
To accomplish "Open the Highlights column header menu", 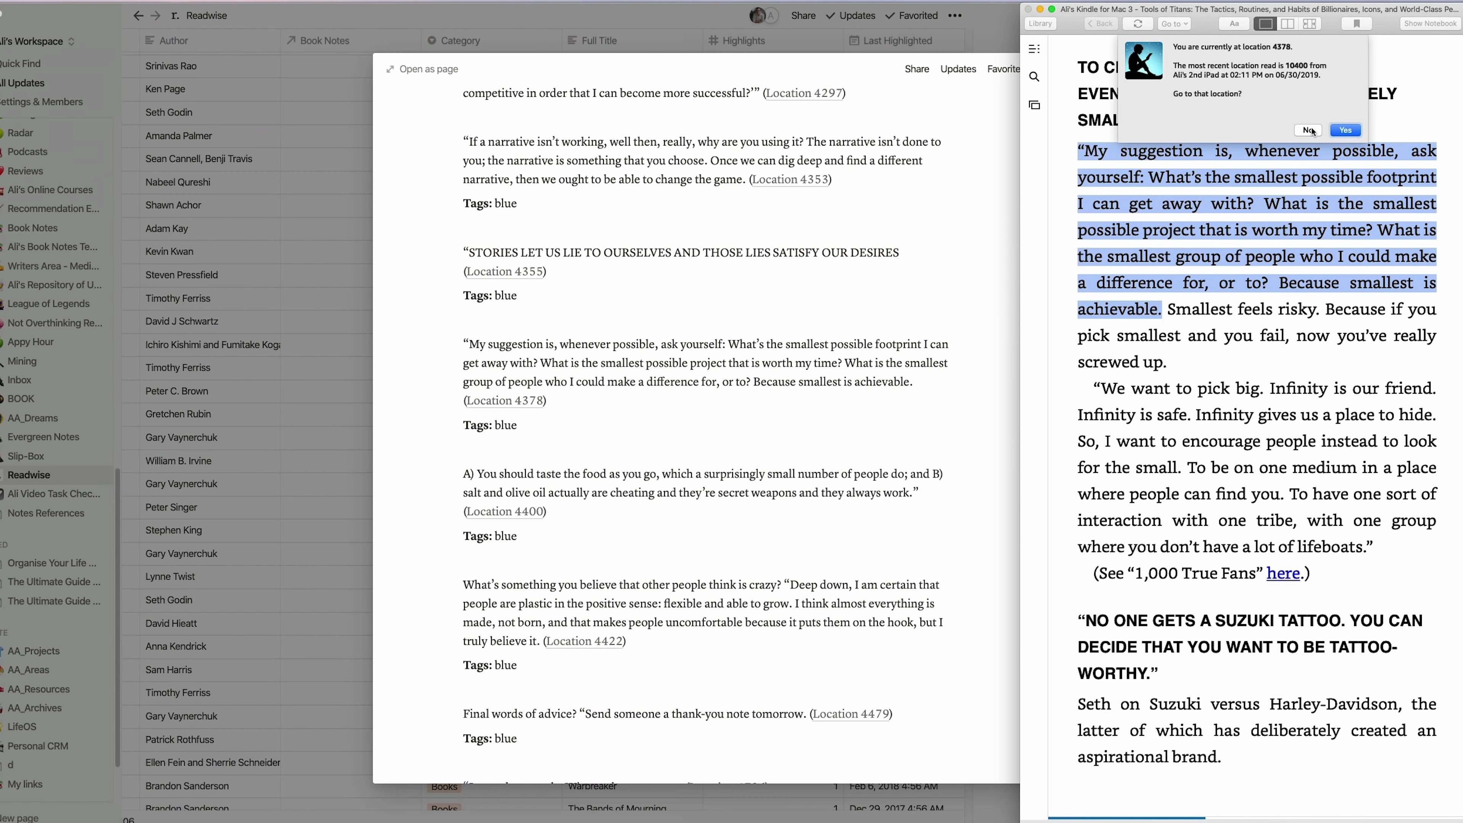I will (x=773, y=40).
